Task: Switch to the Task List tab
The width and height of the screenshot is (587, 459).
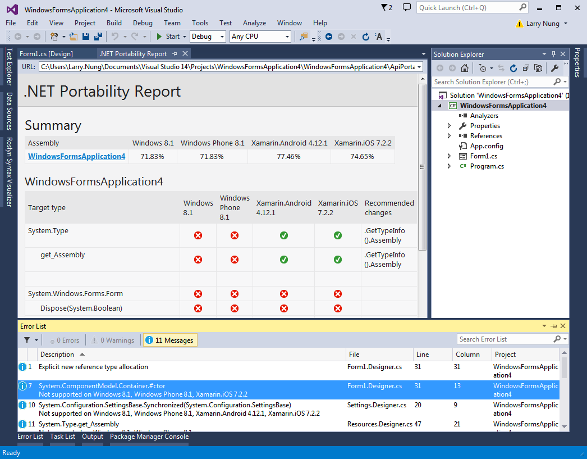Action: click(x=62, y=437)
